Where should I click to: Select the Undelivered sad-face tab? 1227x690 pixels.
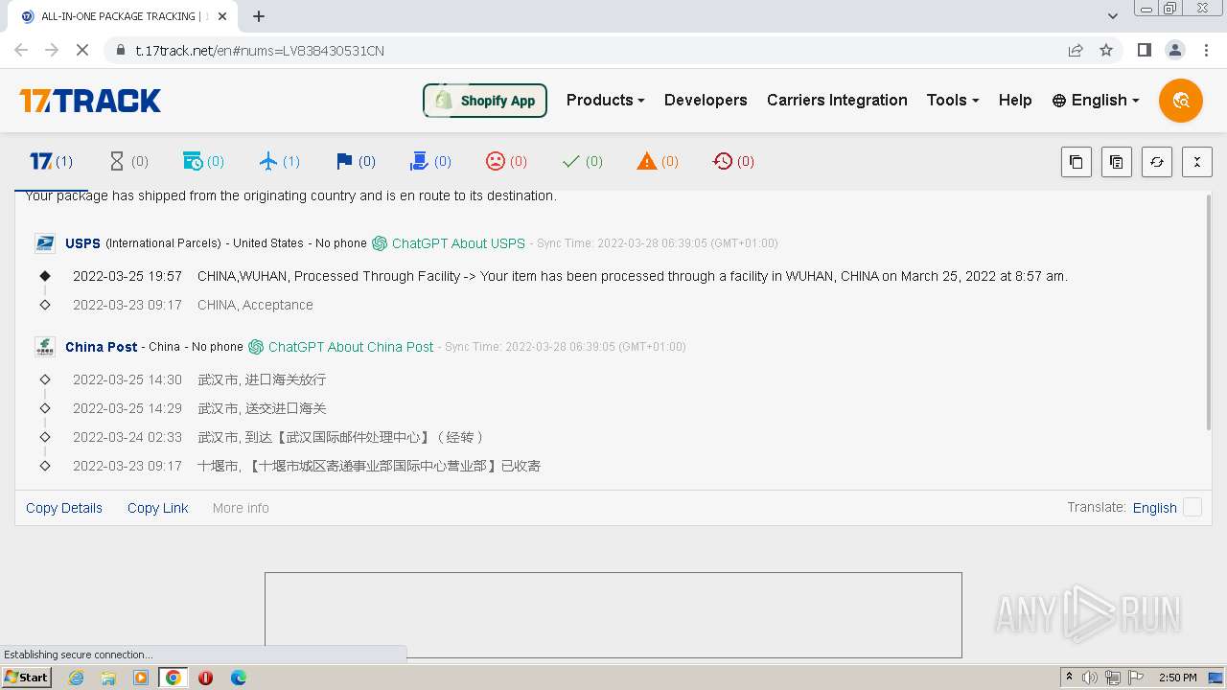coord(506,161)
